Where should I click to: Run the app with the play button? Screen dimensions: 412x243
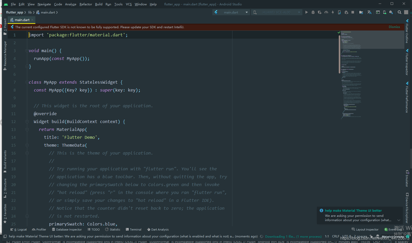point(306,12)
